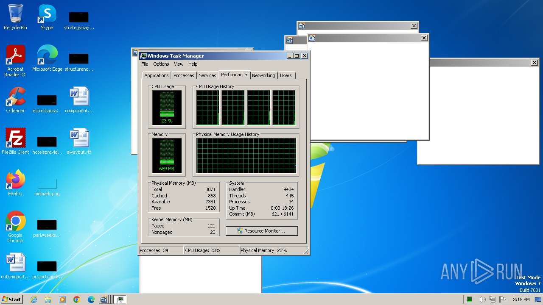Select the estrestaura desktop file
Viewport: 543px width, 305px height.
coord(47,103)
